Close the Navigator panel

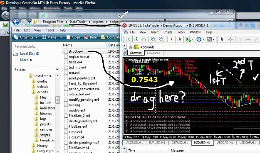tap(124, 46)
